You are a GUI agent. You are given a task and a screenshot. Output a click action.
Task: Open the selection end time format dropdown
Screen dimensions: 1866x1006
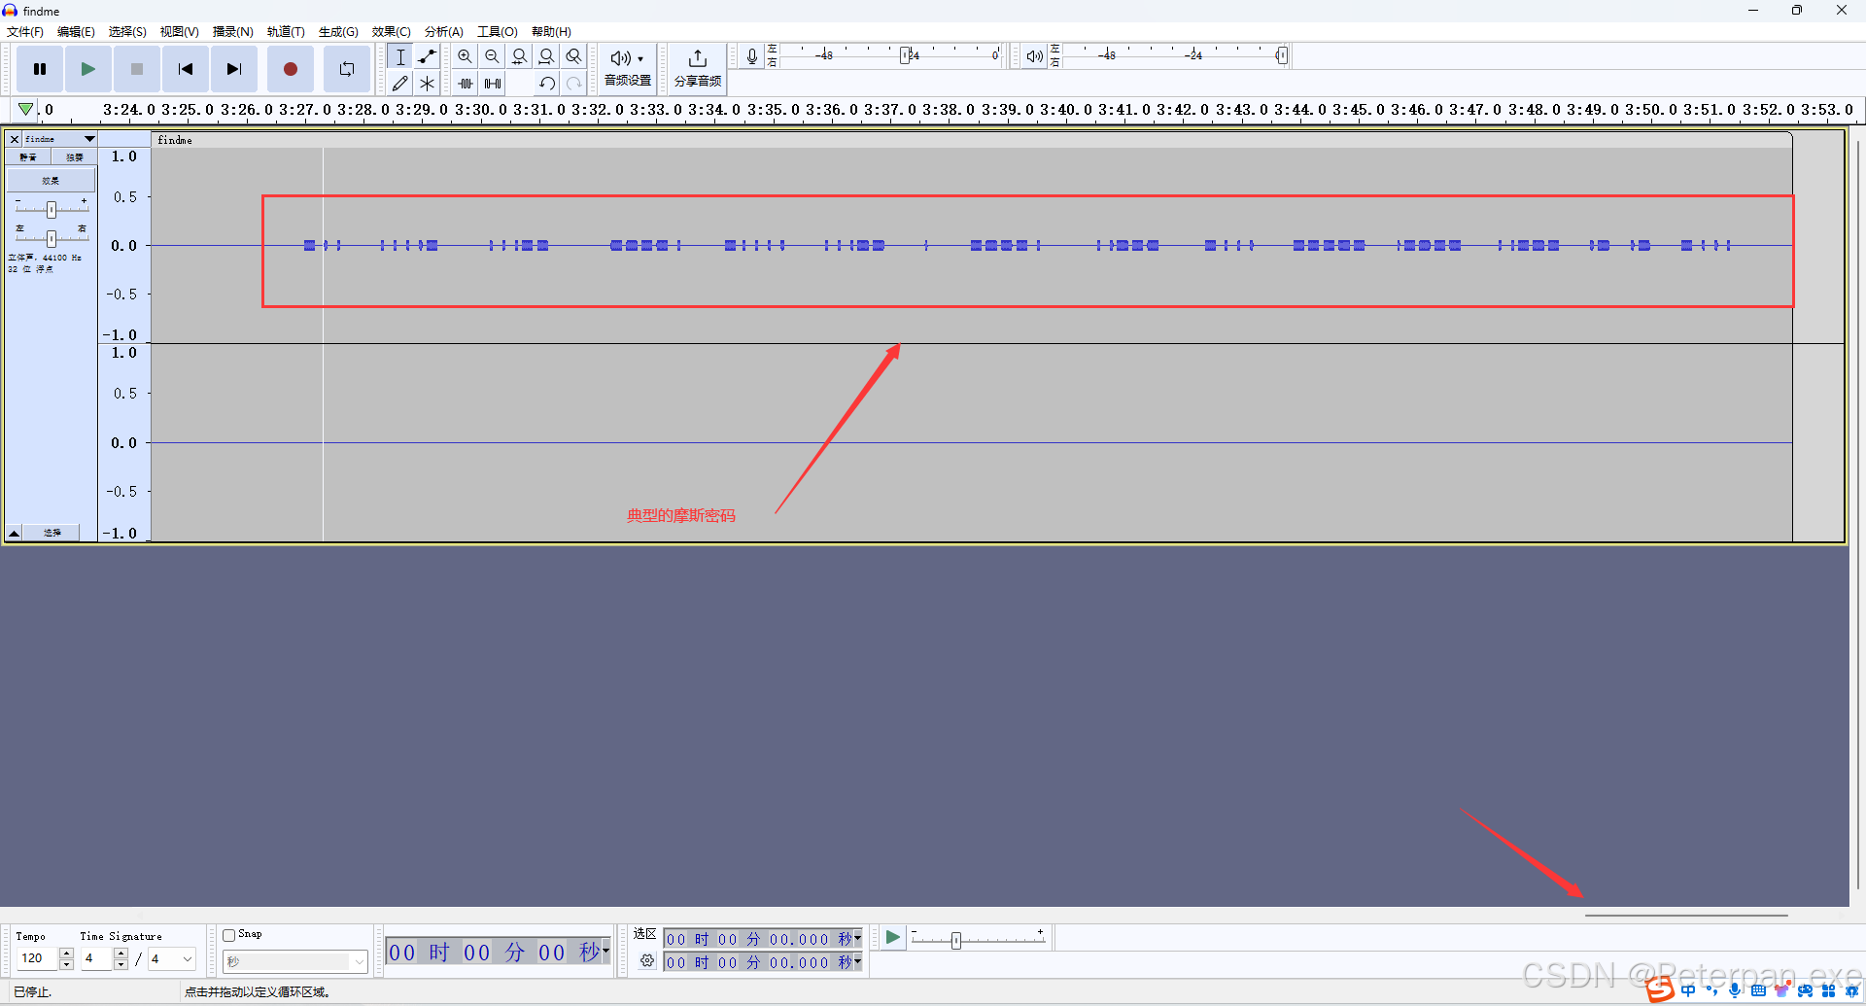857,961
